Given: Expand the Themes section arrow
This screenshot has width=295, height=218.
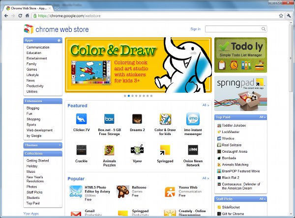Looking at the screenshot, I should point(60,145).
